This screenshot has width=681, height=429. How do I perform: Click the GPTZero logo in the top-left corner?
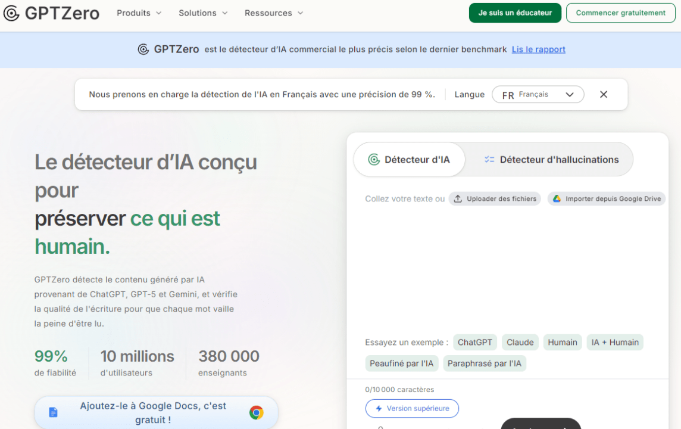click(x=51, y=13)
